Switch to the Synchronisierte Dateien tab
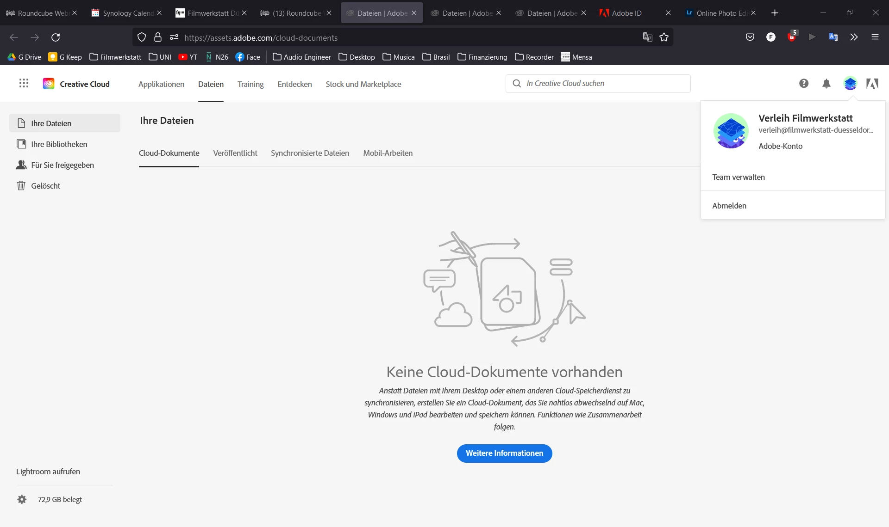The width and height of the screenshot is (889, 527). [310, 153]
